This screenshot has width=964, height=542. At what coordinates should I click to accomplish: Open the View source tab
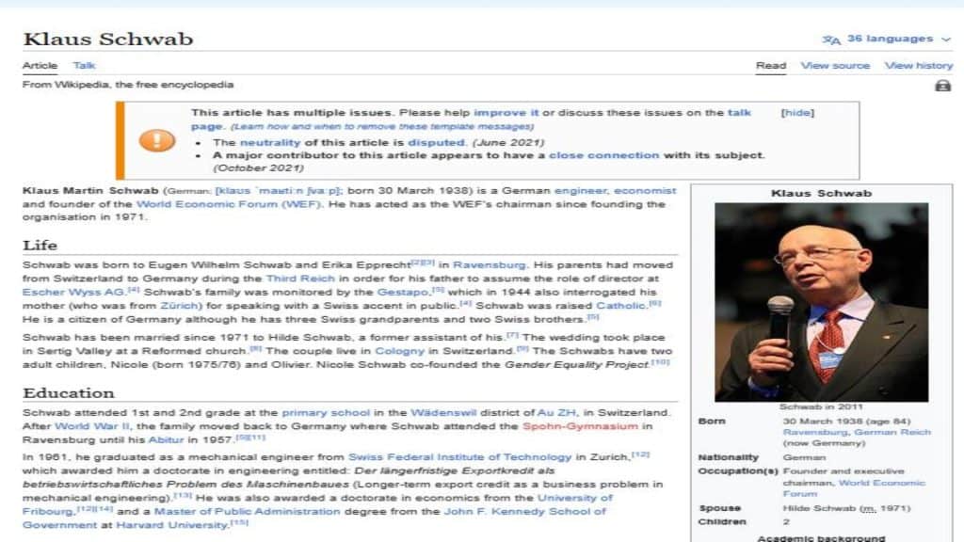click(834, 65)
